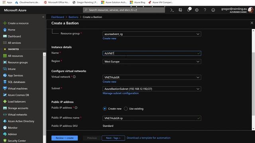Open All resources in favorites
The height and width of the screenshot is (143, 255).
pos(15,56)
